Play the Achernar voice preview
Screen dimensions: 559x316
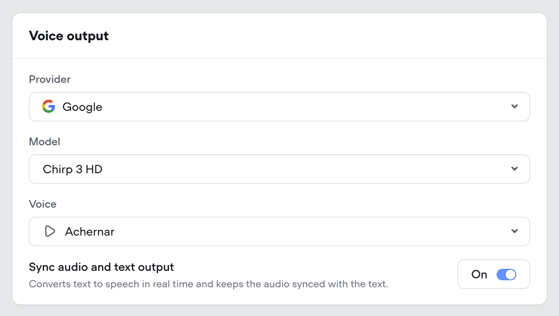point(50,231)
